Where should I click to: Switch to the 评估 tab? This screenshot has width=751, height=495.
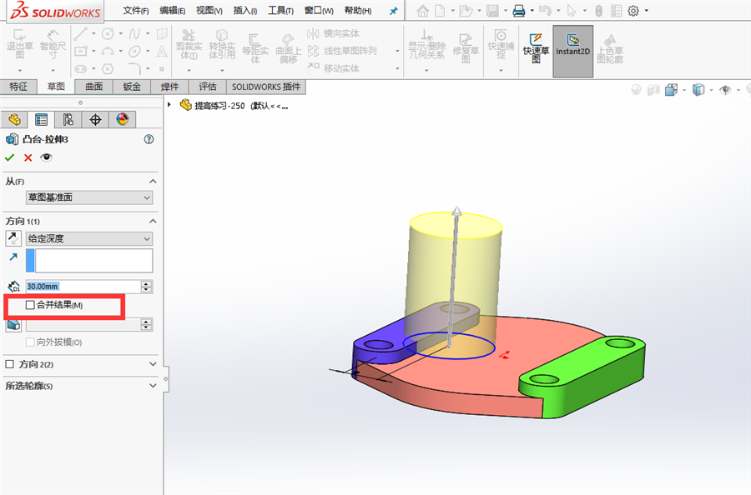coord(208,87)
